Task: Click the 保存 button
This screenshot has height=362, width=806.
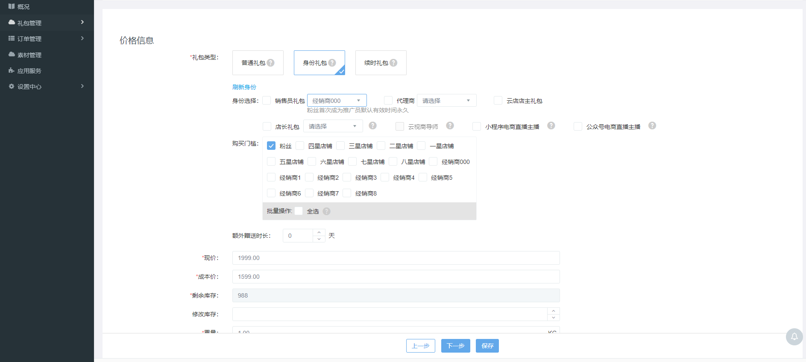Action: click(x=487, y=346)
